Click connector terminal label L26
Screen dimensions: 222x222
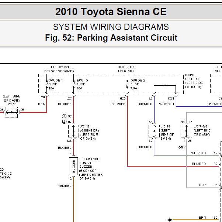pos(42,97)
